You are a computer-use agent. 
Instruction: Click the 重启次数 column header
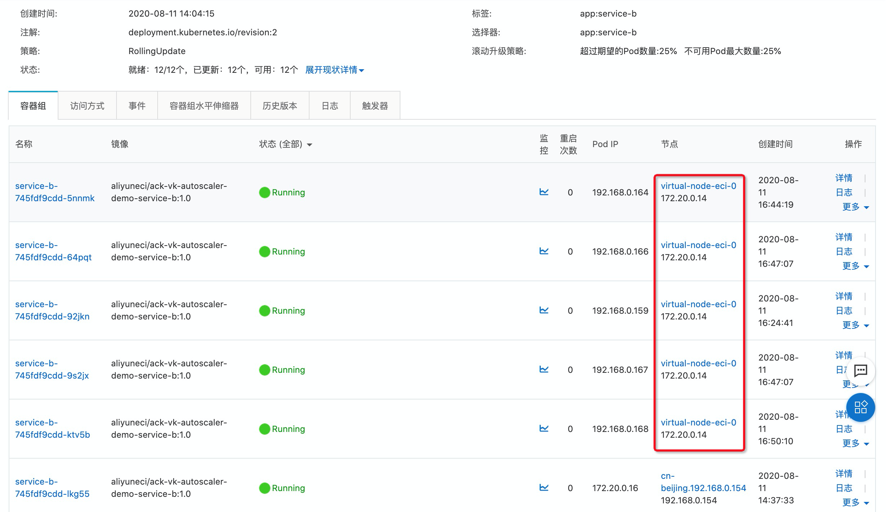point(568,144)
